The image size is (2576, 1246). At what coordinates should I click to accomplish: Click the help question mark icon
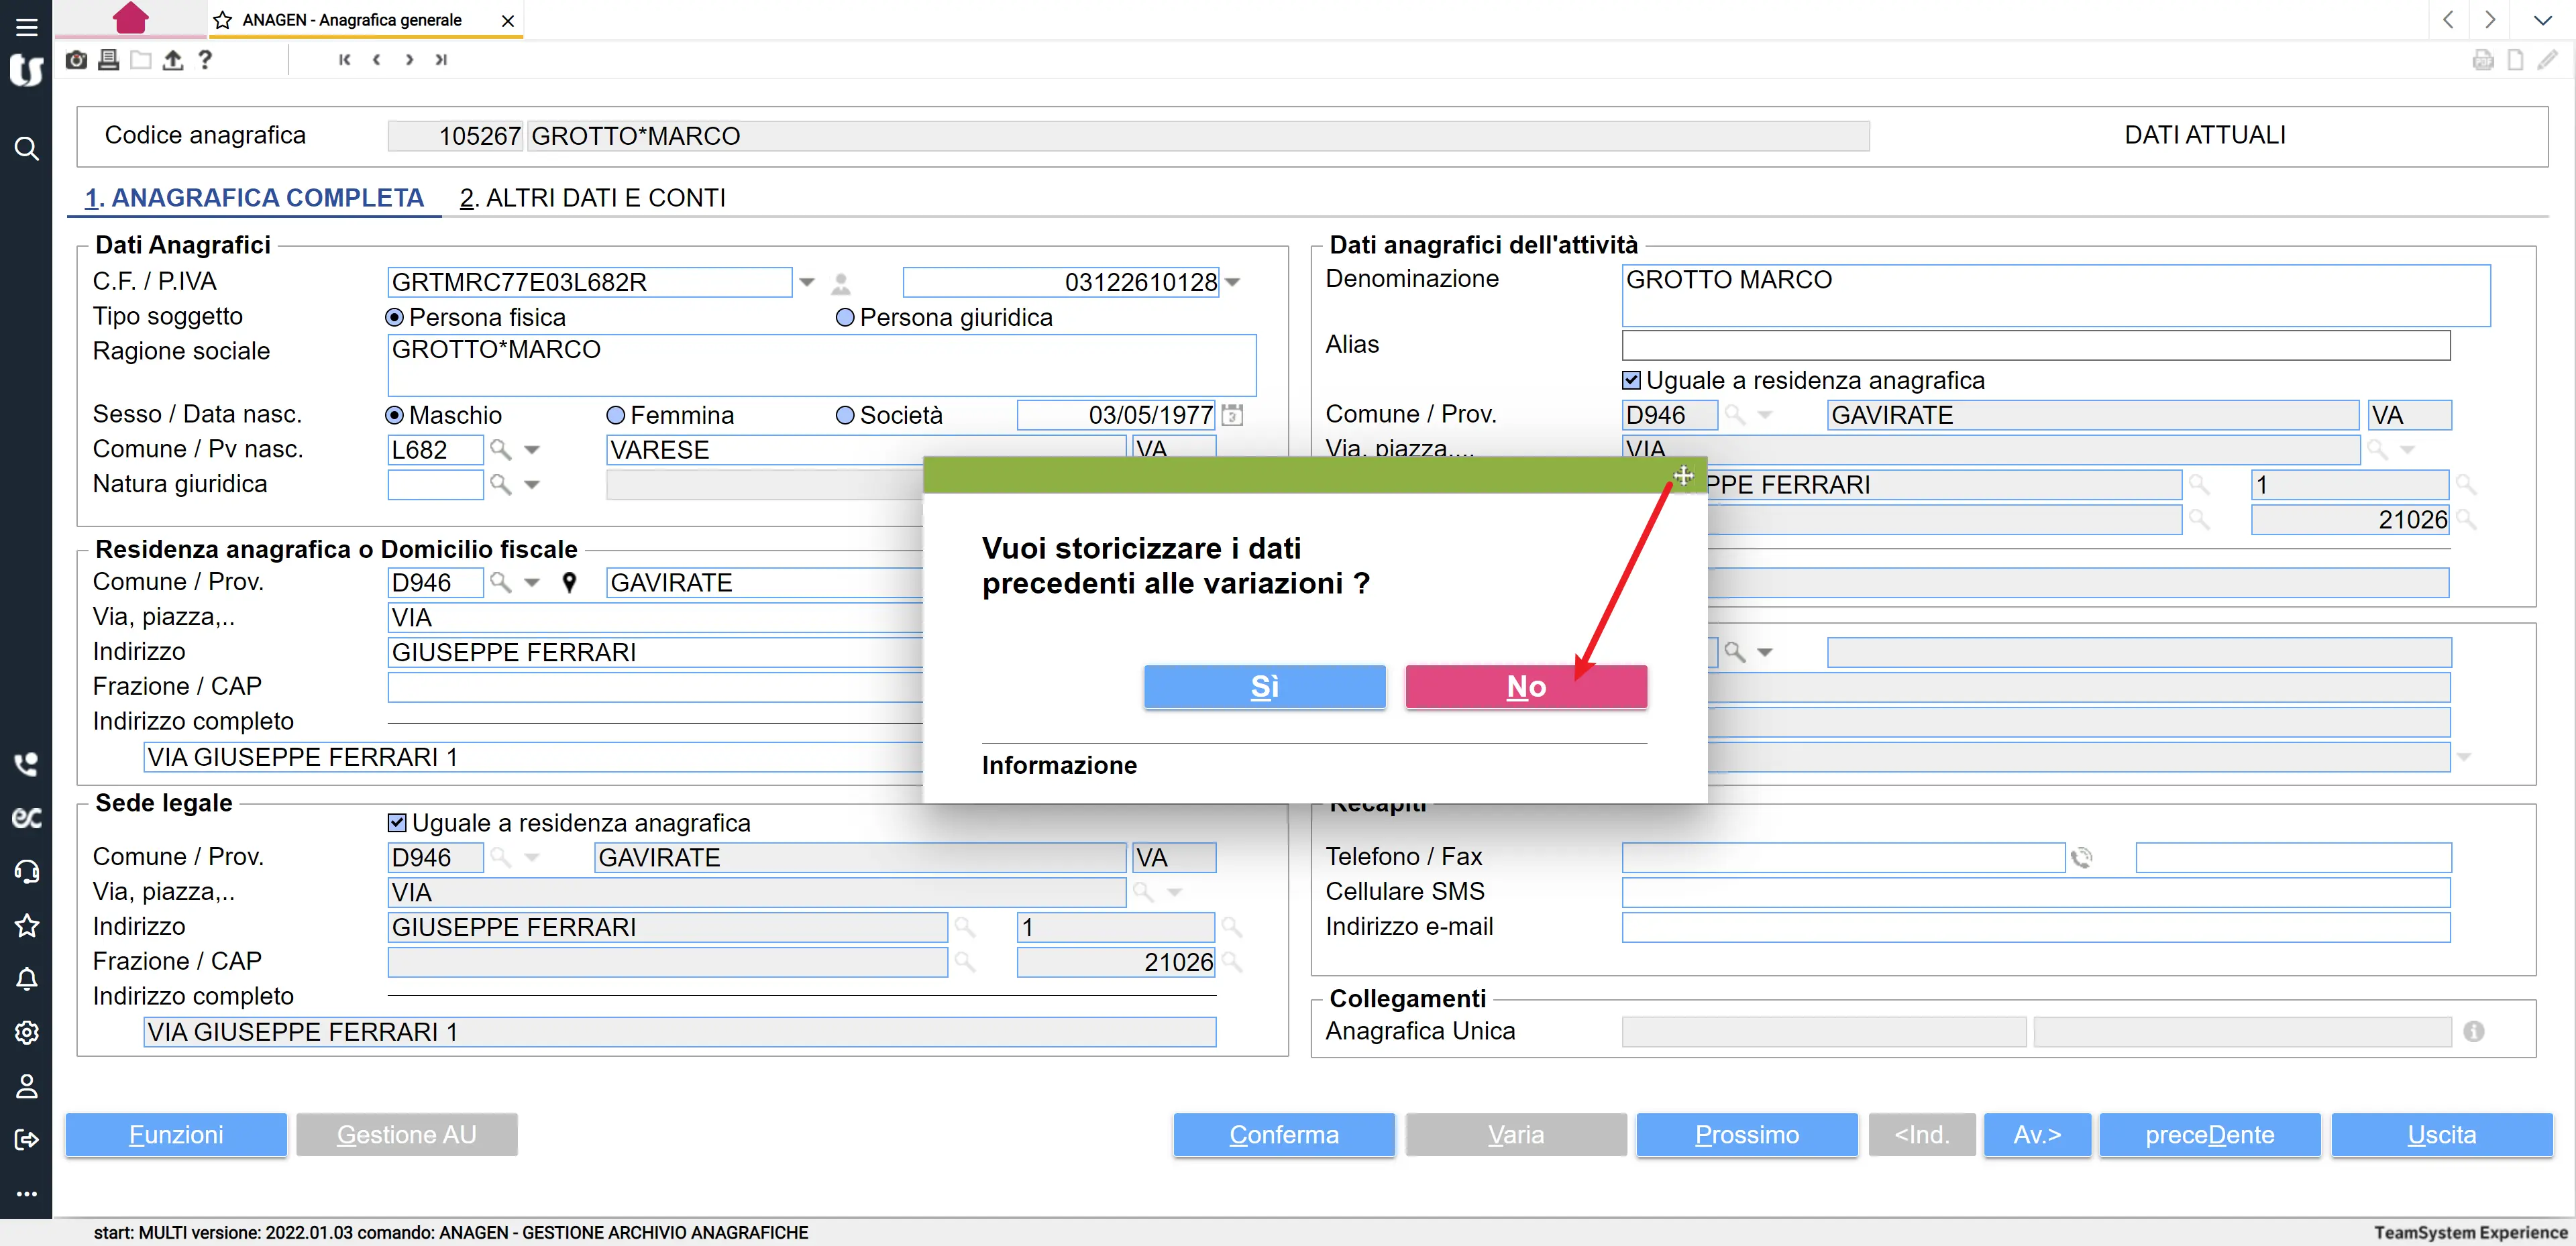point(205,60)
